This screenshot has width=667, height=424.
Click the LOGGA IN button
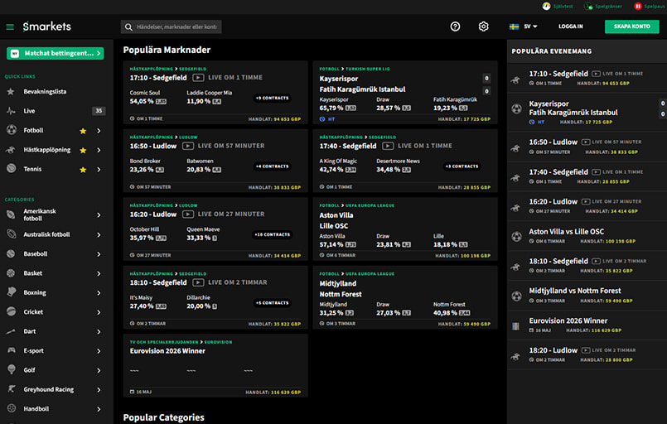(x=570, y=26)
